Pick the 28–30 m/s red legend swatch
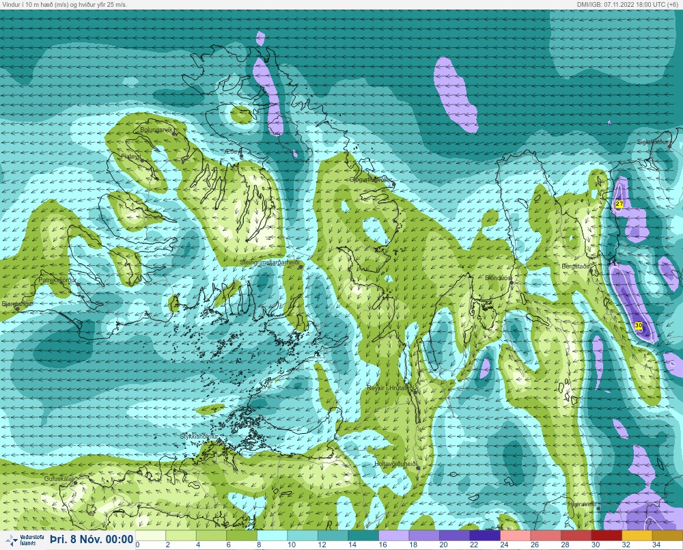 click(x=576, y=536)
